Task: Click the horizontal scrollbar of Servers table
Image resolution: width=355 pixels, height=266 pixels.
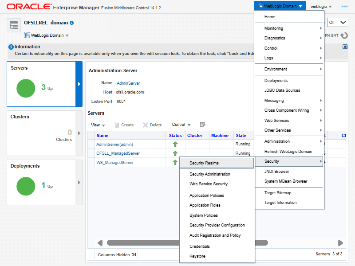Action: pos(186,243)
